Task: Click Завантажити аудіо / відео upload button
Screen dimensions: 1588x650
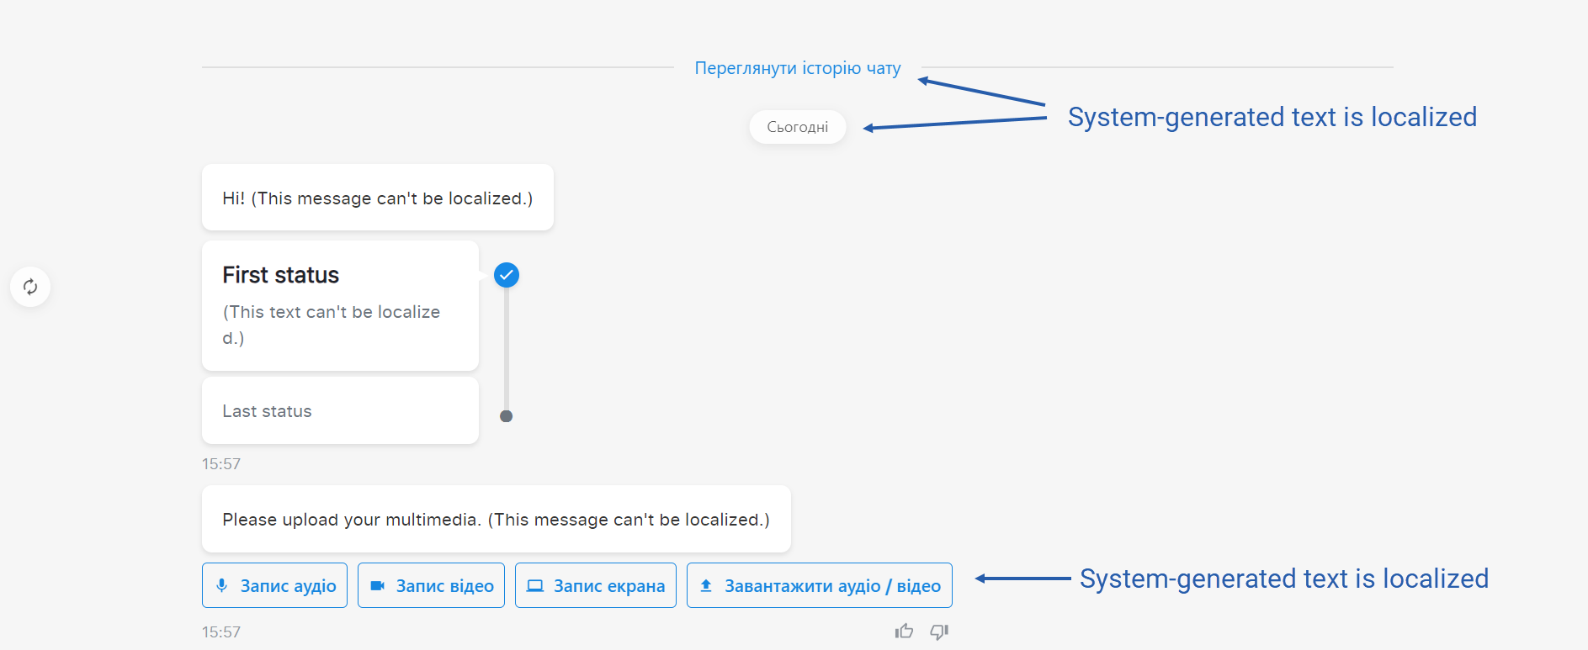Action: [x=820, y=585]
